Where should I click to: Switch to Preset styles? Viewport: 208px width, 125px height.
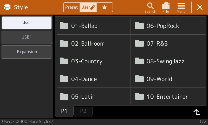71,7
